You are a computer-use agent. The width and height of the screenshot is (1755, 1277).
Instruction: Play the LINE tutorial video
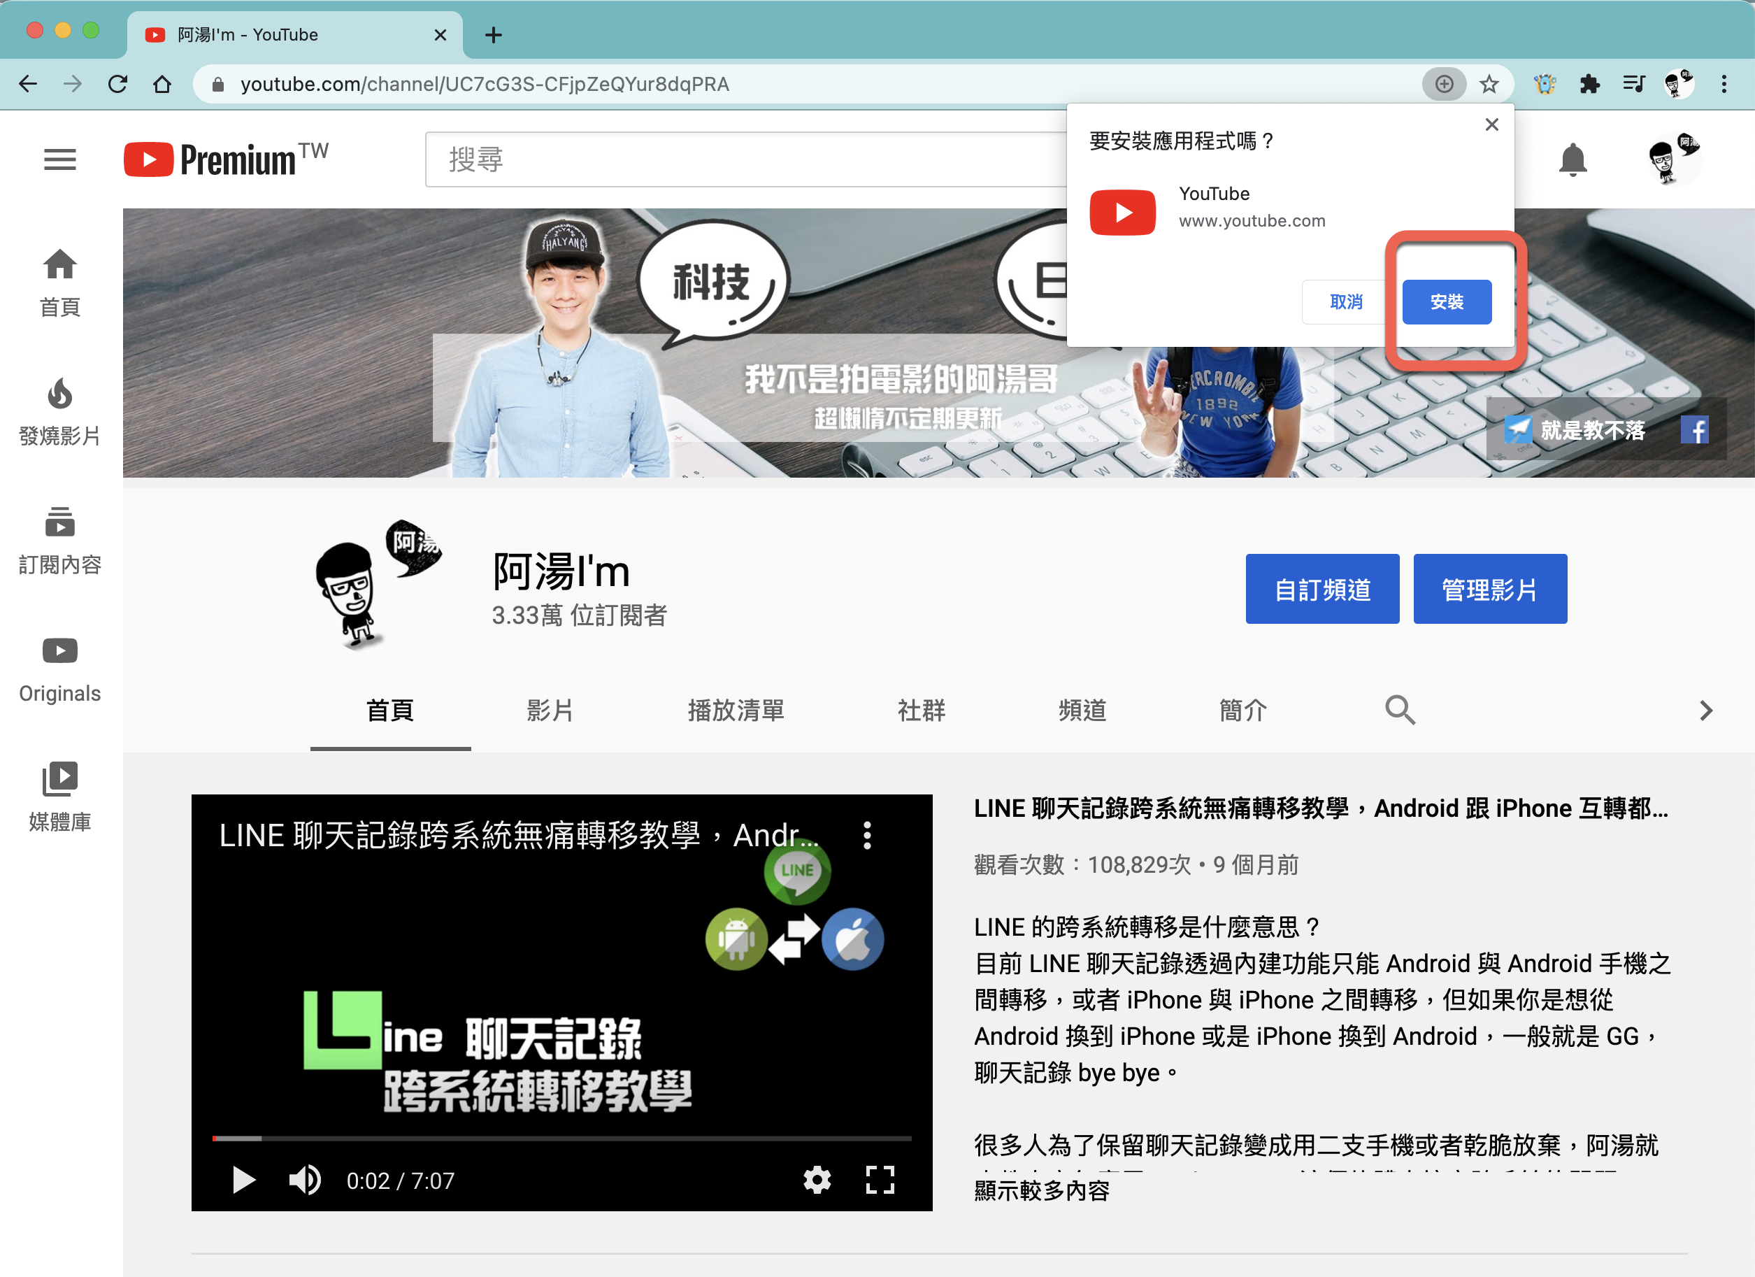pyautogui.click(x=244, y=1180)
